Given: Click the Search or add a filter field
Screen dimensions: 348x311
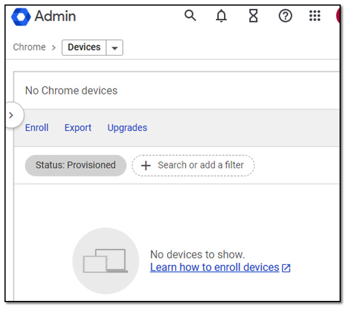Looking at the screenshot, I should [193, 165].
